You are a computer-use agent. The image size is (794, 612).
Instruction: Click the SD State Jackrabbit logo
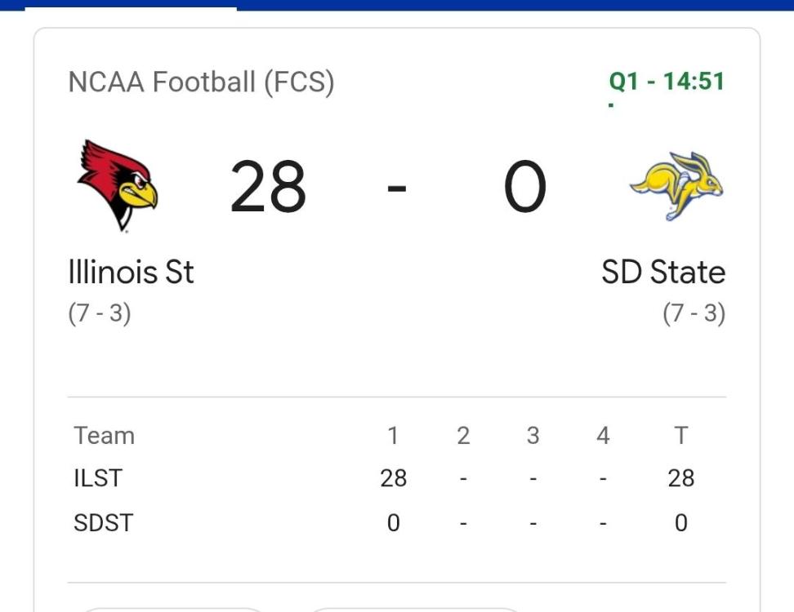[676, 185]
